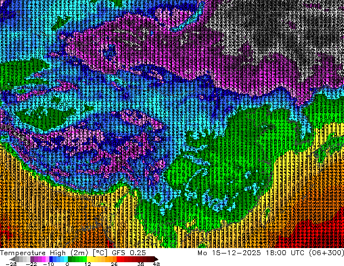
Task: Click the '18:00 UTC' time text
Action: [x=285, y=252]
